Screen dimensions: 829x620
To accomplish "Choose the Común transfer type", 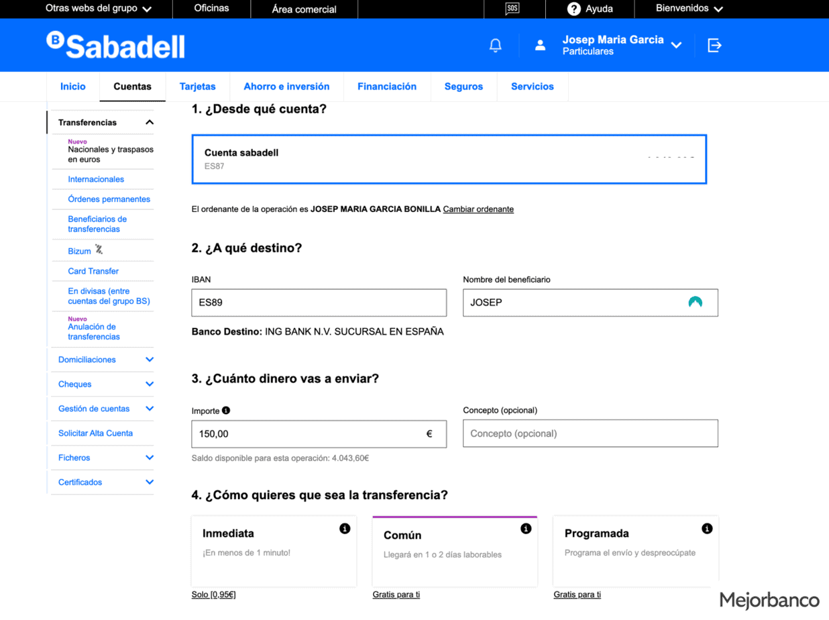I will [x=455, y=552].
